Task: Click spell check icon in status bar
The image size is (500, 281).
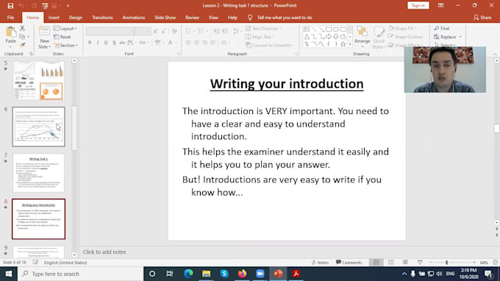Action: click(x=35, y=262)
